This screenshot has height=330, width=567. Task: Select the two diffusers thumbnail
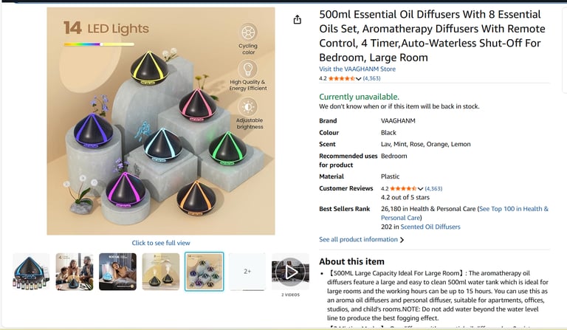160,272
